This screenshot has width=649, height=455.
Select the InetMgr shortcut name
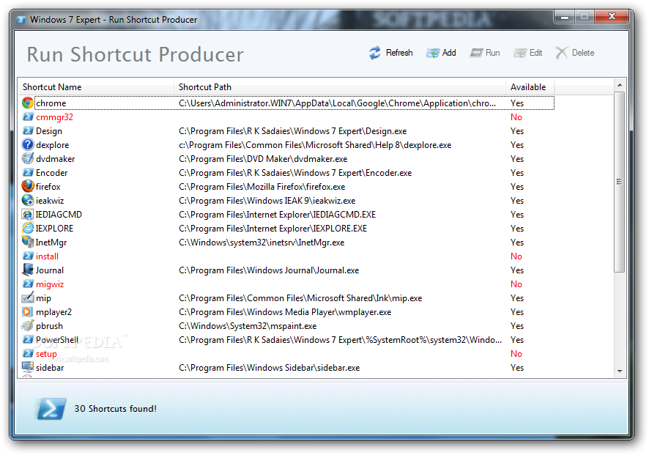tap(51, 243)
